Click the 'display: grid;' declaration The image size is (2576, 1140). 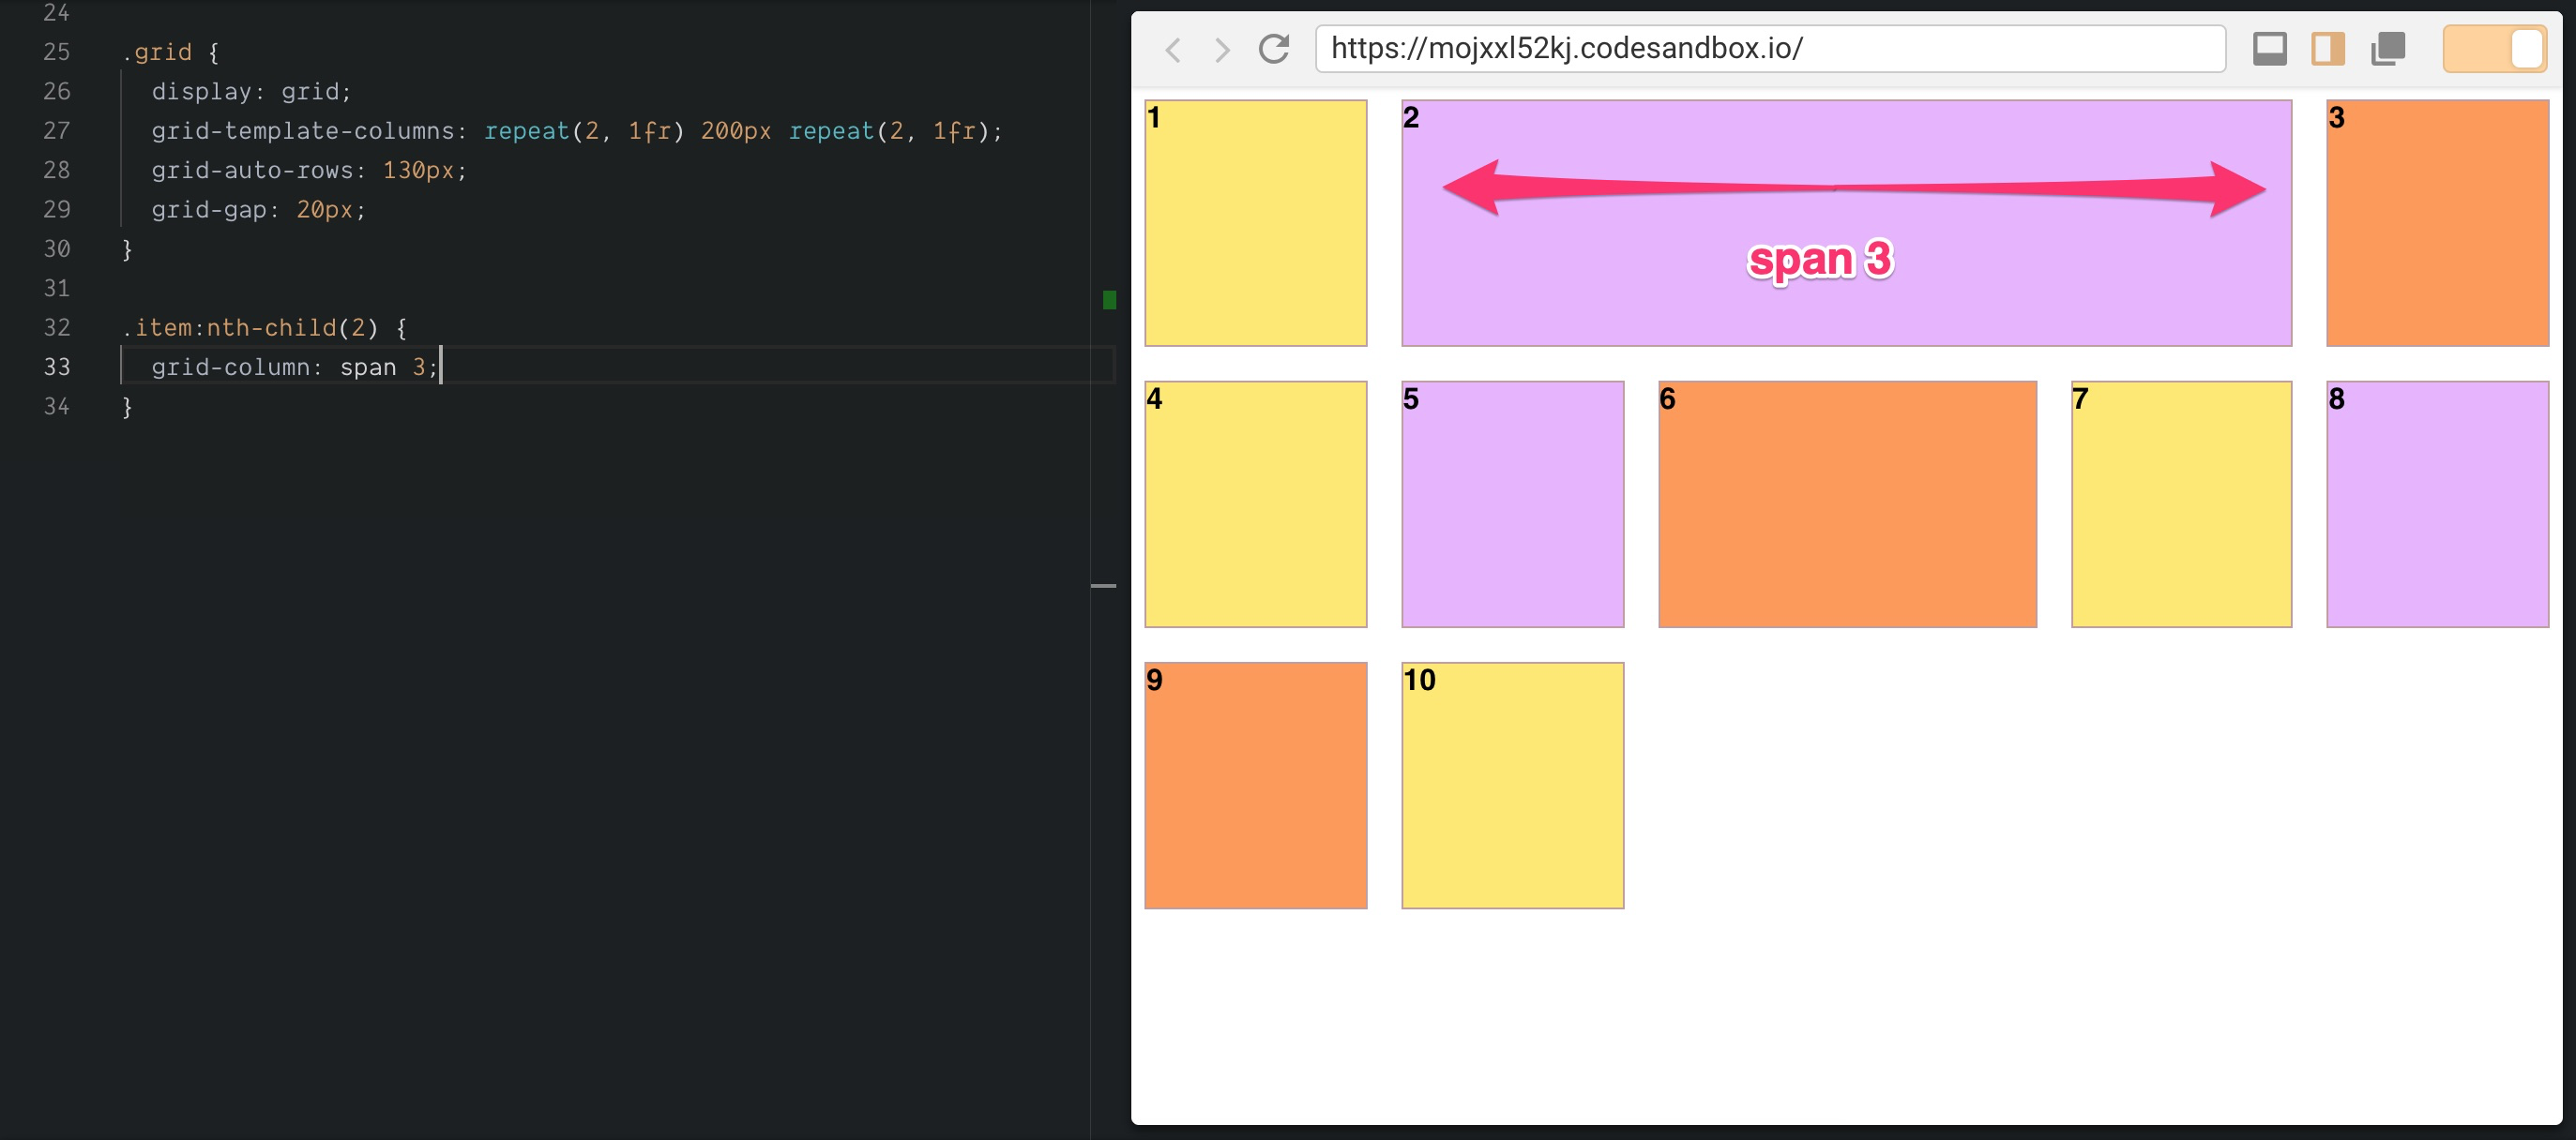click(251, 91)
